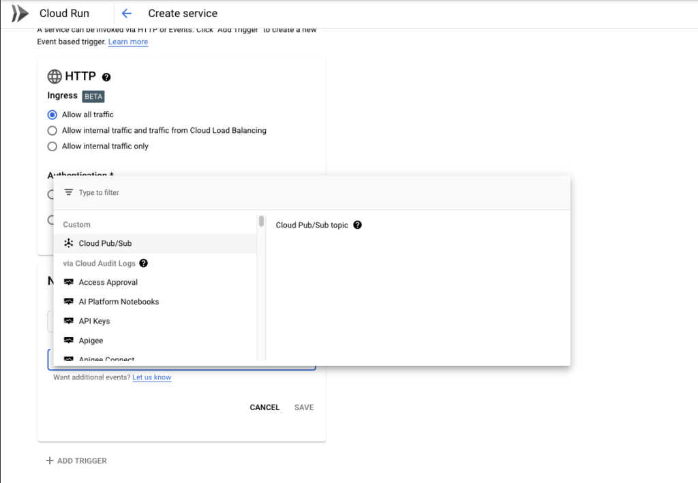Select Allow internal traffic only option

click(52, 146)
